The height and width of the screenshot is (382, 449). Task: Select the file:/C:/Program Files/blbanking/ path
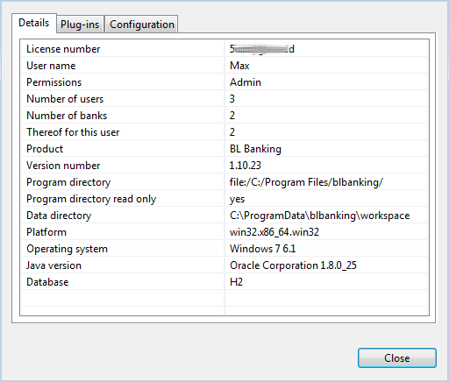point(306,182)
